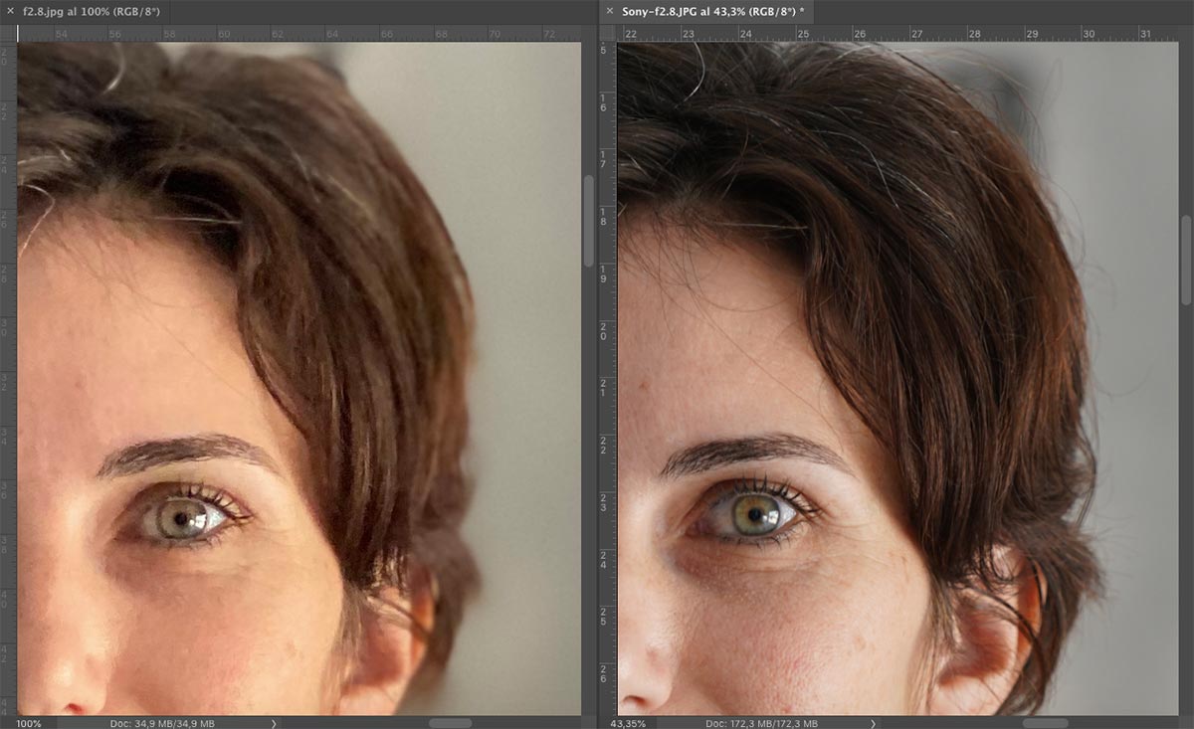Close the Sony-f2.8.JPG document tab
This screenshot has height=729, width=1194.
tap(610, 11)
